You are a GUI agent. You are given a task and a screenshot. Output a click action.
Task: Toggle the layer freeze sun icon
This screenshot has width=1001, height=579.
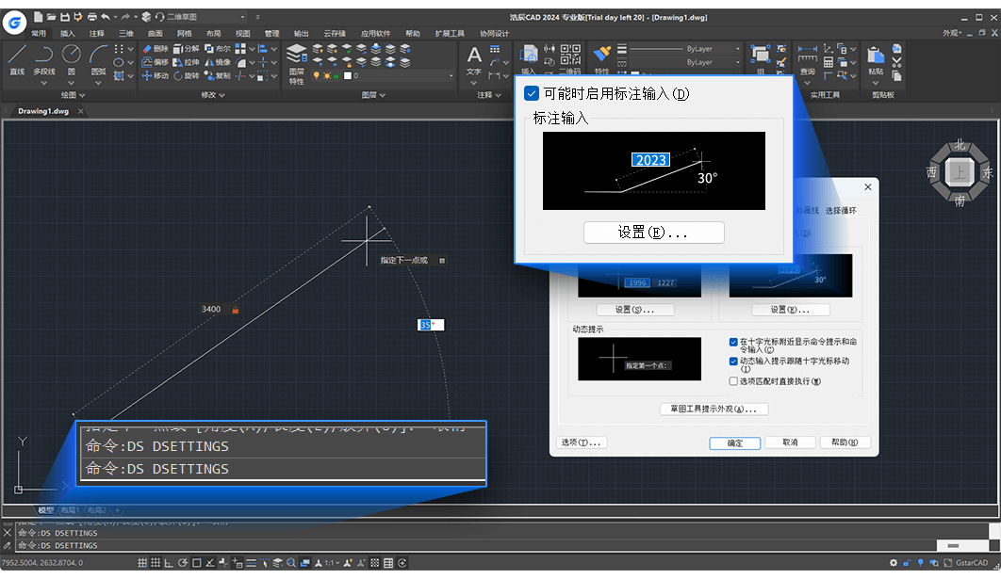coord(327,76)
